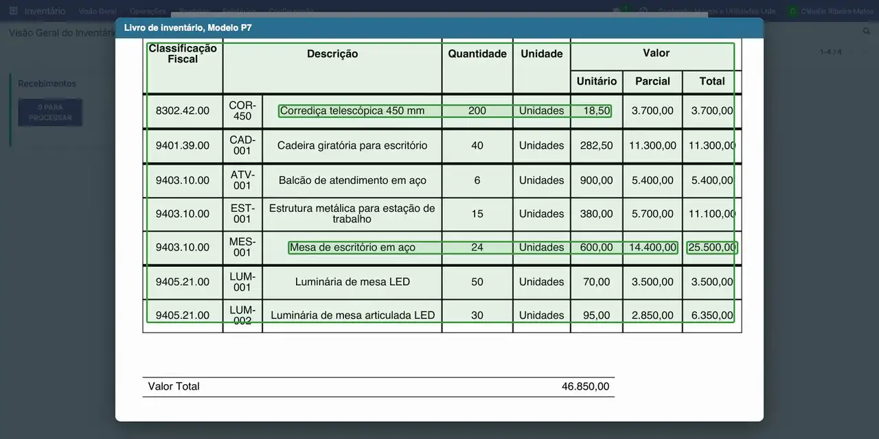Click the search magnifier icon in the background
Viewport: 879px width, 439px height.
pos(867,32)
